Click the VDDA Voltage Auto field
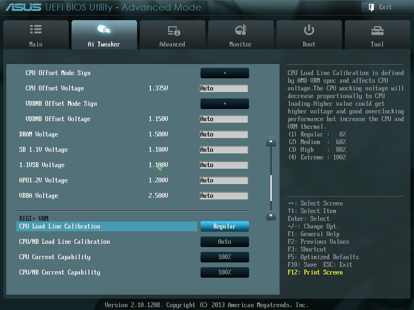414x310 pixels. coord(224,196)
